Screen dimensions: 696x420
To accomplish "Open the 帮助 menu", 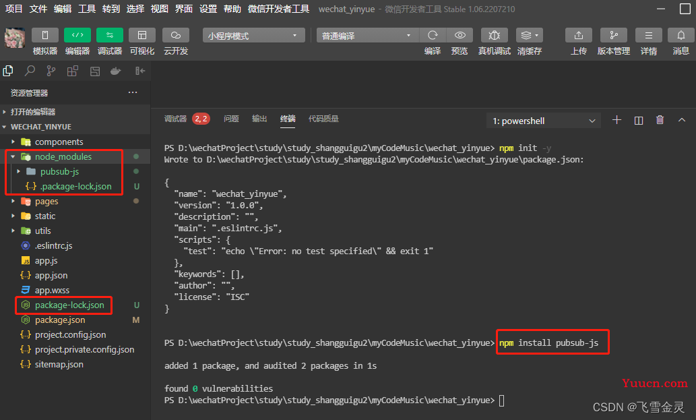I will point(232,9).
